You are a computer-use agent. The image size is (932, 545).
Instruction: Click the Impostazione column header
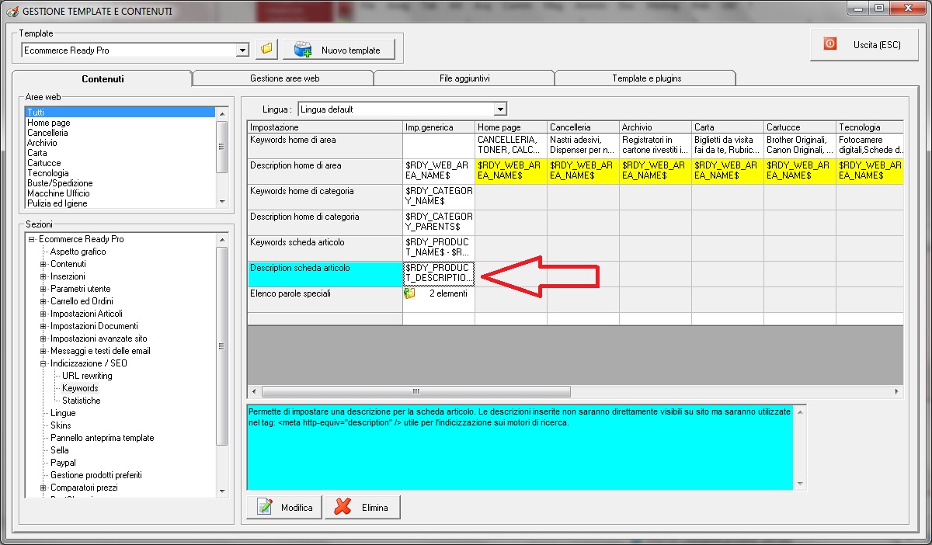[325, 127]
